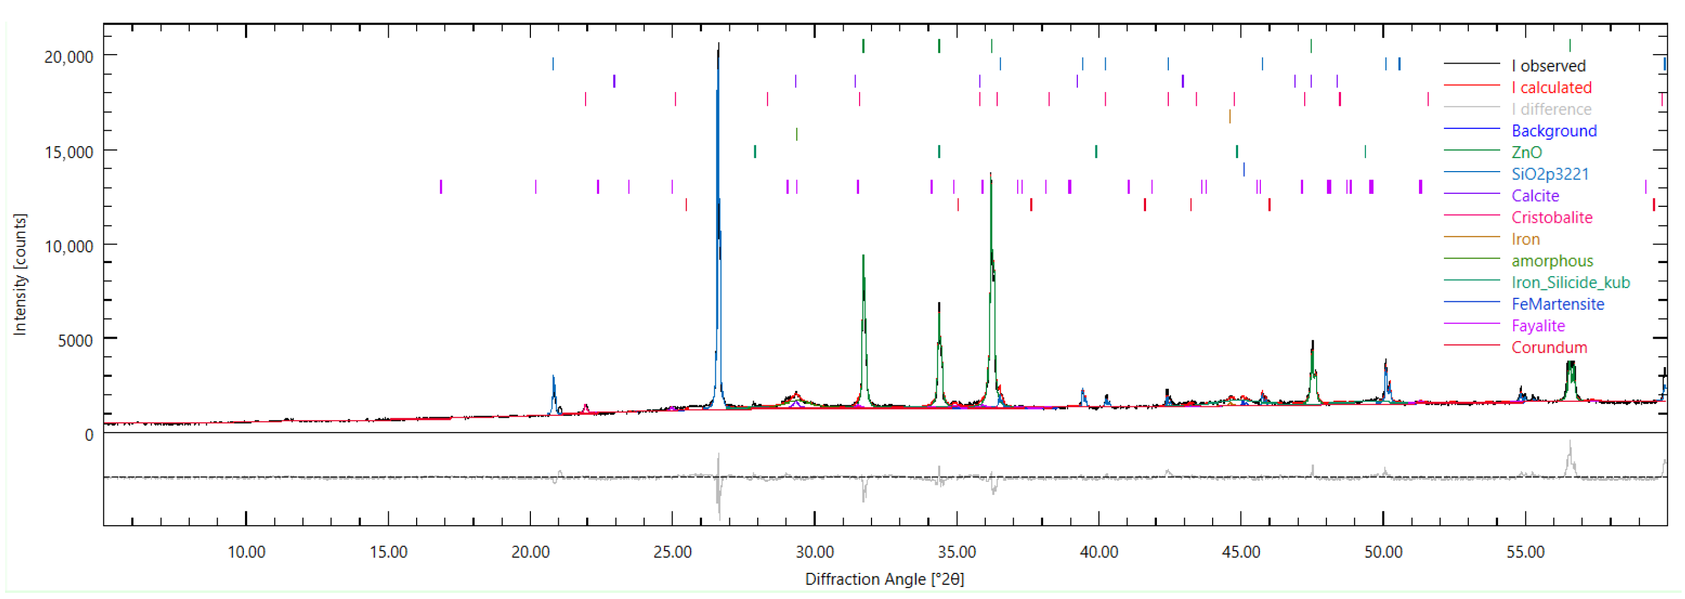Click the 'Diffraction Angle [°2θ]' axis title

point(885,579)
